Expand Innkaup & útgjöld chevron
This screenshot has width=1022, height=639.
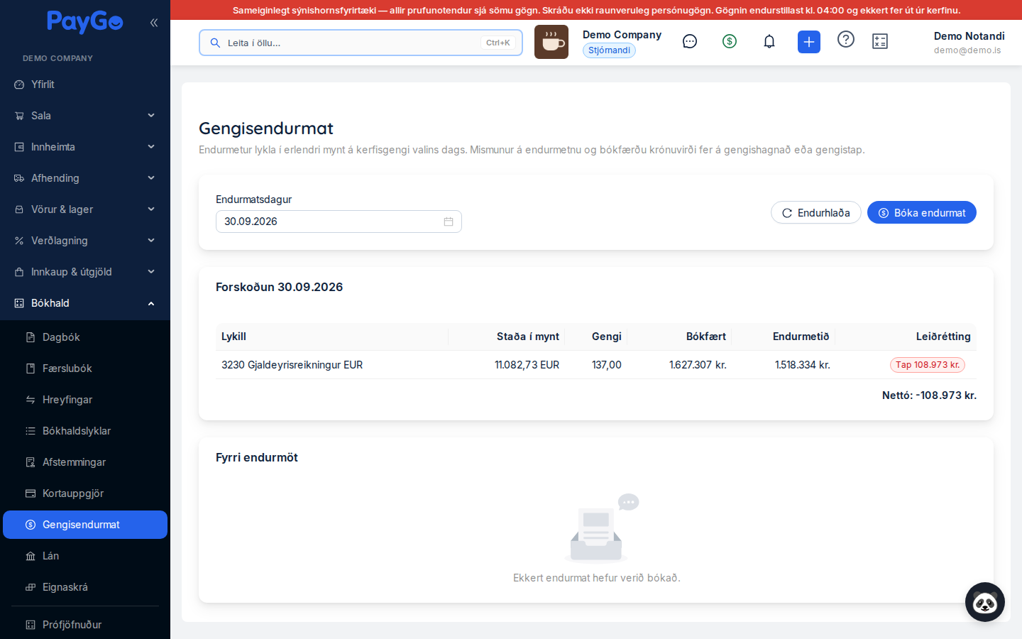click(x=151, y=272)
